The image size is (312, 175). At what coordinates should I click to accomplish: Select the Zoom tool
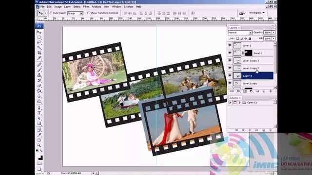tap(39, 145)
